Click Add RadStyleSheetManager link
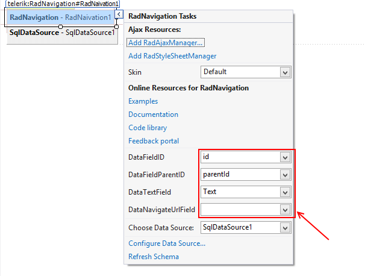 [x=172, y=56]
